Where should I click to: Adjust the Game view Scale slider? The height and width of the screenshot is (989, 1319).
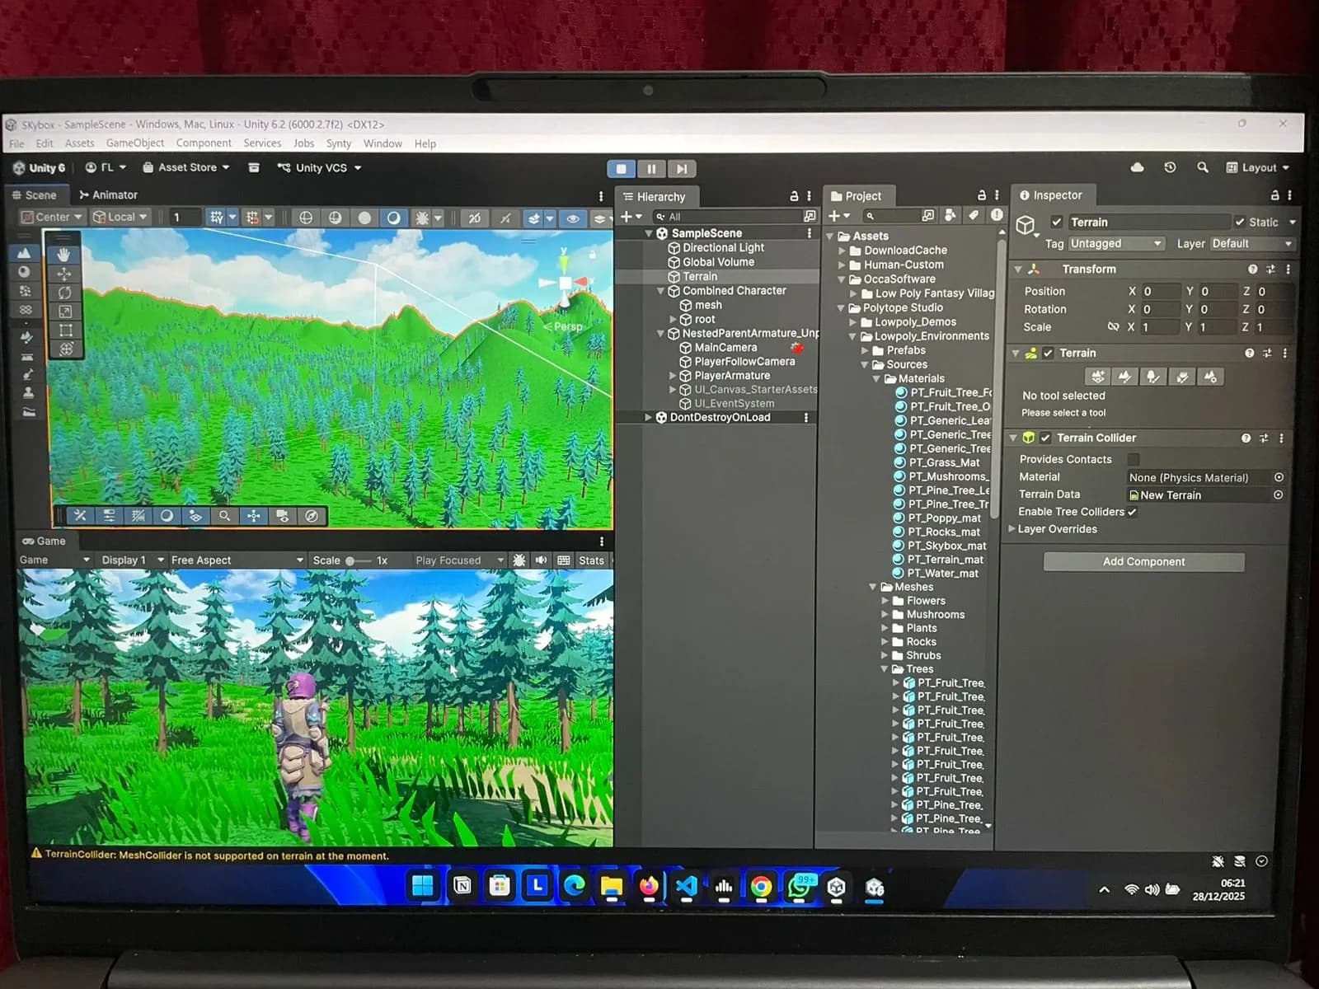point(358,560)
